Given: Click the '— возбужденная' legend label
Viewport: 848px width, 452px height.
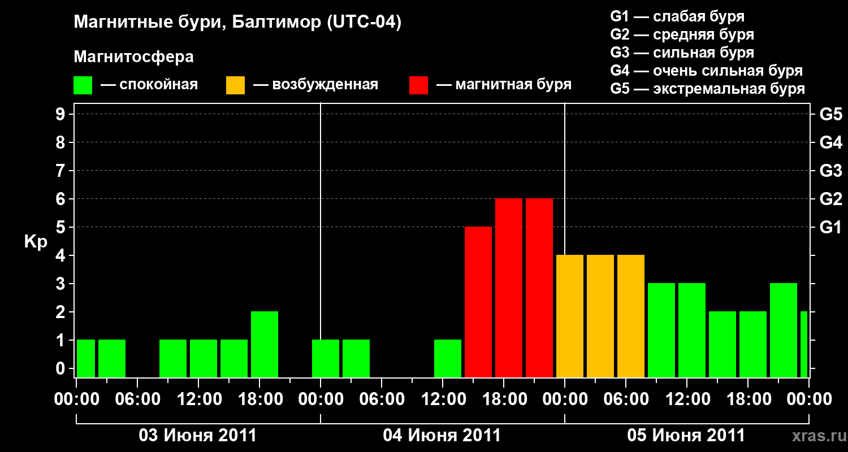Looking at the screenshot, I should pos(316,85).
